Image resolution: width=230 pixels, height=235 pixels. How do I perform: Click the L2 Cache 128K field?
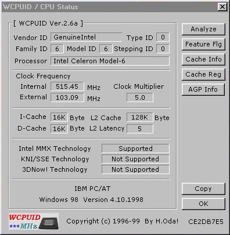point(139,117)
